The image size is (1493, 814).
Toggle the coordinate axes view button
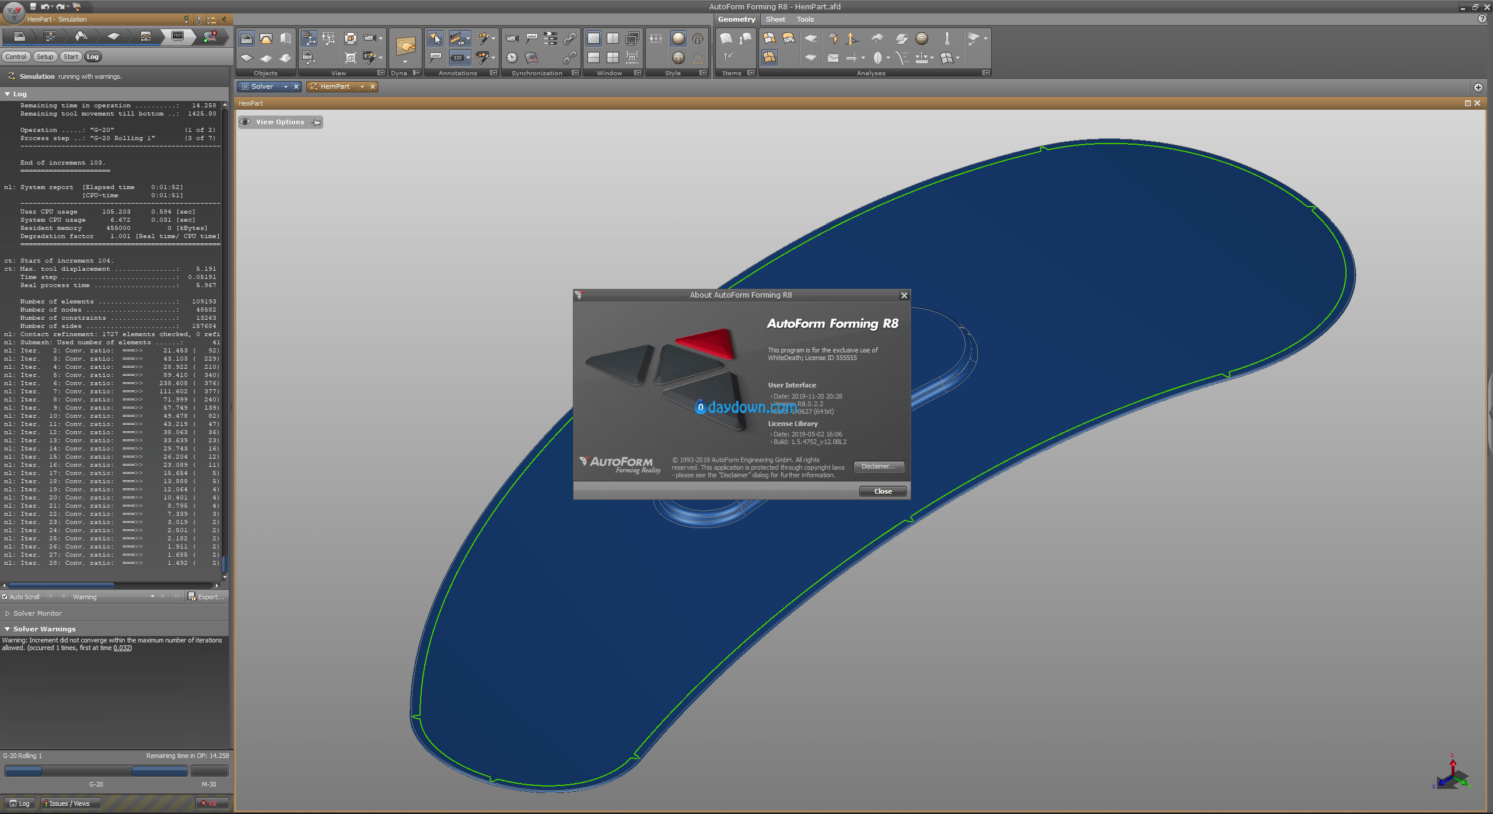[309, 39]
